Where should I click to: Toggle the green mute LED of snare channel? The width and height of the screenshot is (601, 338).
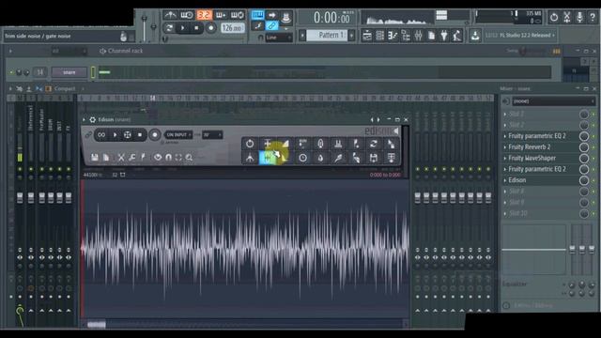coord(11,72)
